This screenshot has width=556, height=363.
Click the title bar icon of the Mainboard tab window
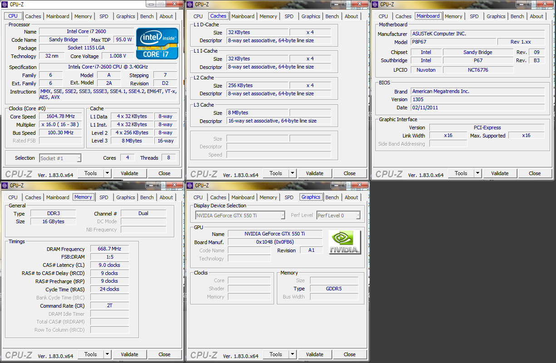(376, 4)
